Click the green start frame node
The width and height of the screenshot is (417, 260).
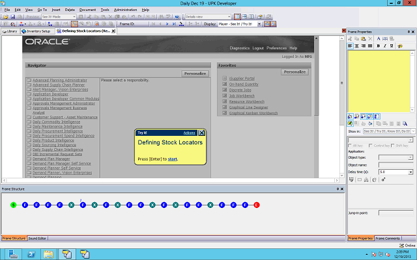point(14,205)
